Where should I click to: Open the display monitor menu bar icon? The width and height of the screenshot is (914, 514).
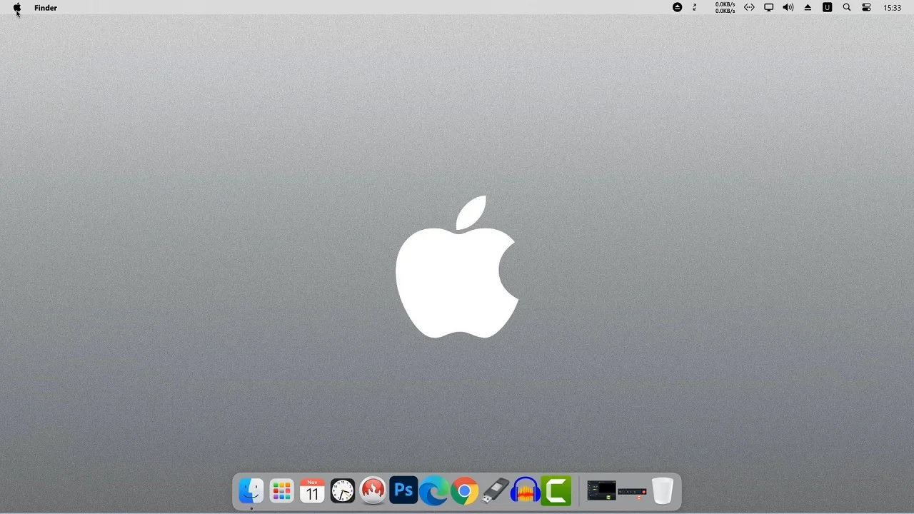pos(769,8)
